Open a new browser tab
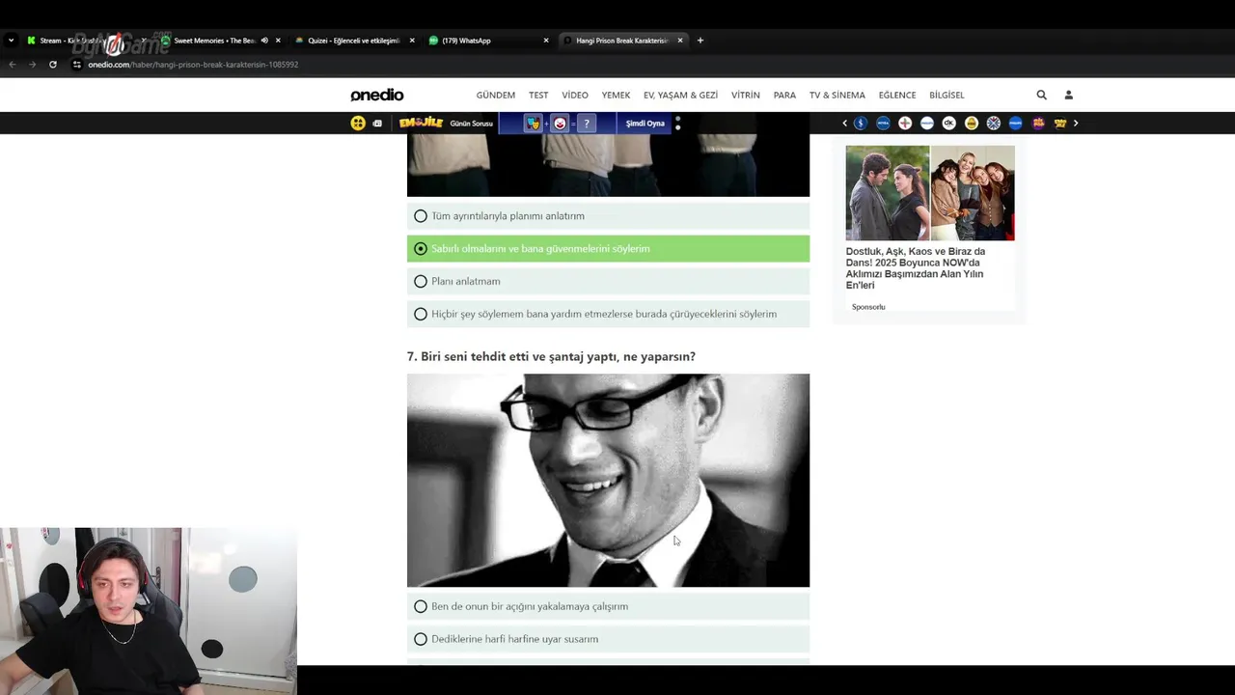 coord(700,41)
